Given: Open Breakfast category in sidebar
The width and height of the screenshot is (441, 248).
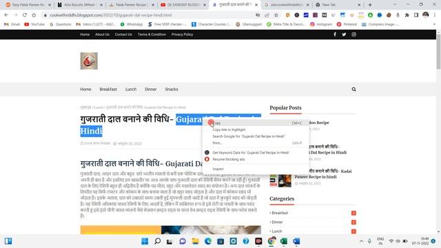Looking at the screenshot, I should pos(280,213).
